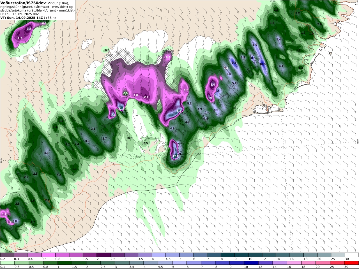Click the 1.4 precipitation value on the map
The width and height of the screenshot is (359, 269).
click(55, 127)
